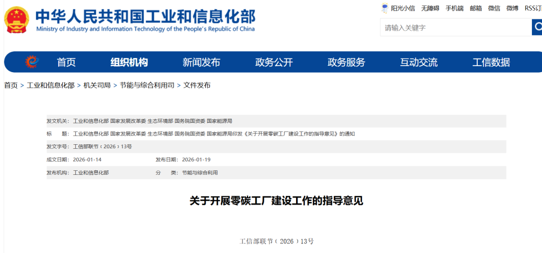Click 节能与综合利用司 in the breadcrumb
The width and height of the screenshot is (542, 253).
pyautogui.click(x=147, y=85)
